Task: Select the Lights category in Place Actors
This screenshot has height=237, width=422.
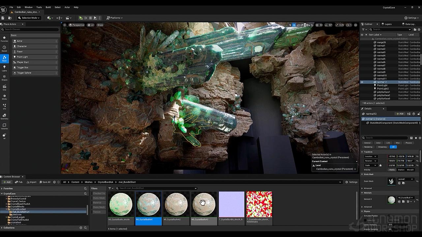Action: 4,68
